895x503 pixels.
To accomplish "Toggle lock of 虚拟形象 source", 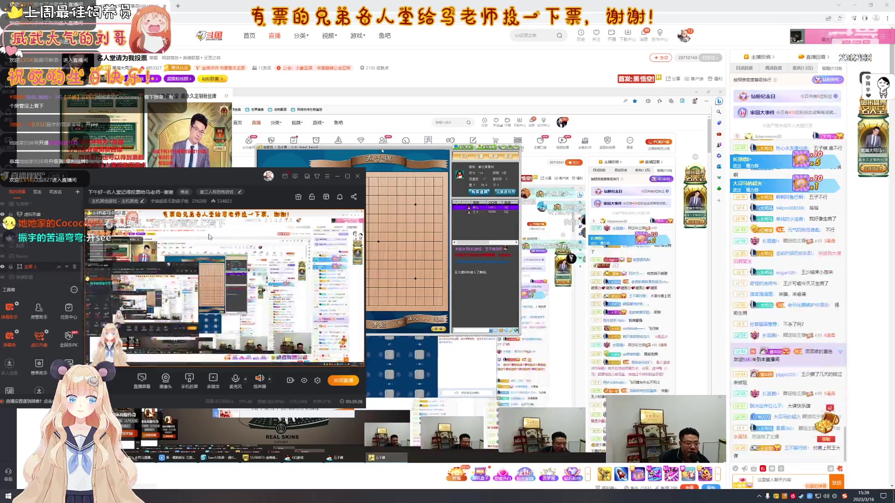I will pyautogui.click(x=10, y=214).
